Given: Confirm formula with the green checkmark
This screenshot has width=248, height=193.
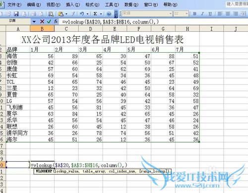Looking at the screenshot, I should tap(49, 21).
